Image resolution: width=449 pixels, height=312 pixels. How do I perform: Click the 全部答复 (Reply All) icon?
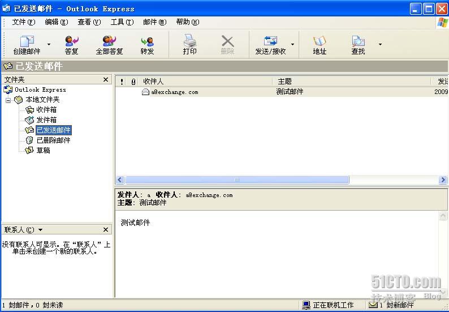(109, 45)
